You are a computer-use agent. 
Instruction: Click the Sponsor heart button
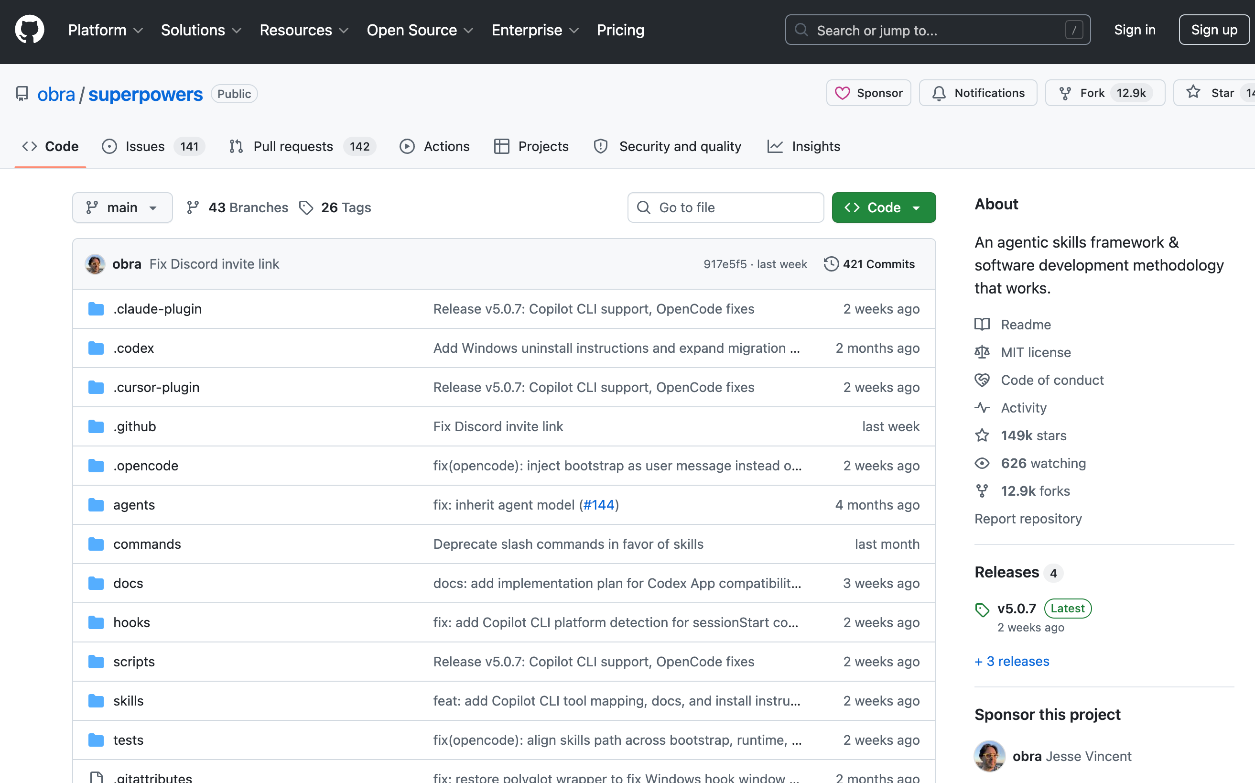[868, 93]
